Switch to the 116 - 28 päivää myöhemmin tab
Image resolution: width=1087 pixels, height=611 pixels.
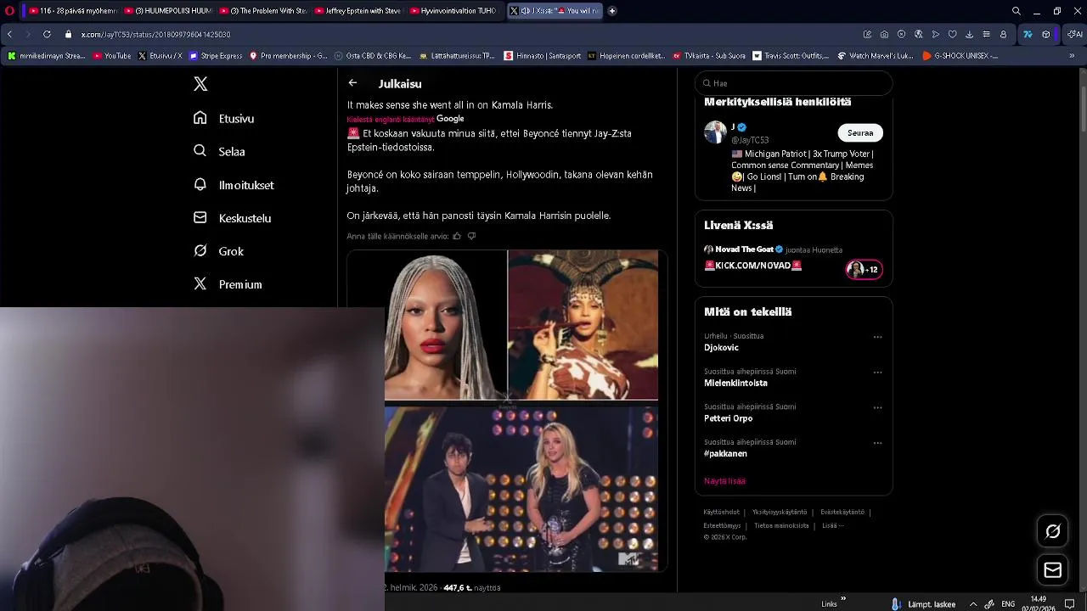71,11
